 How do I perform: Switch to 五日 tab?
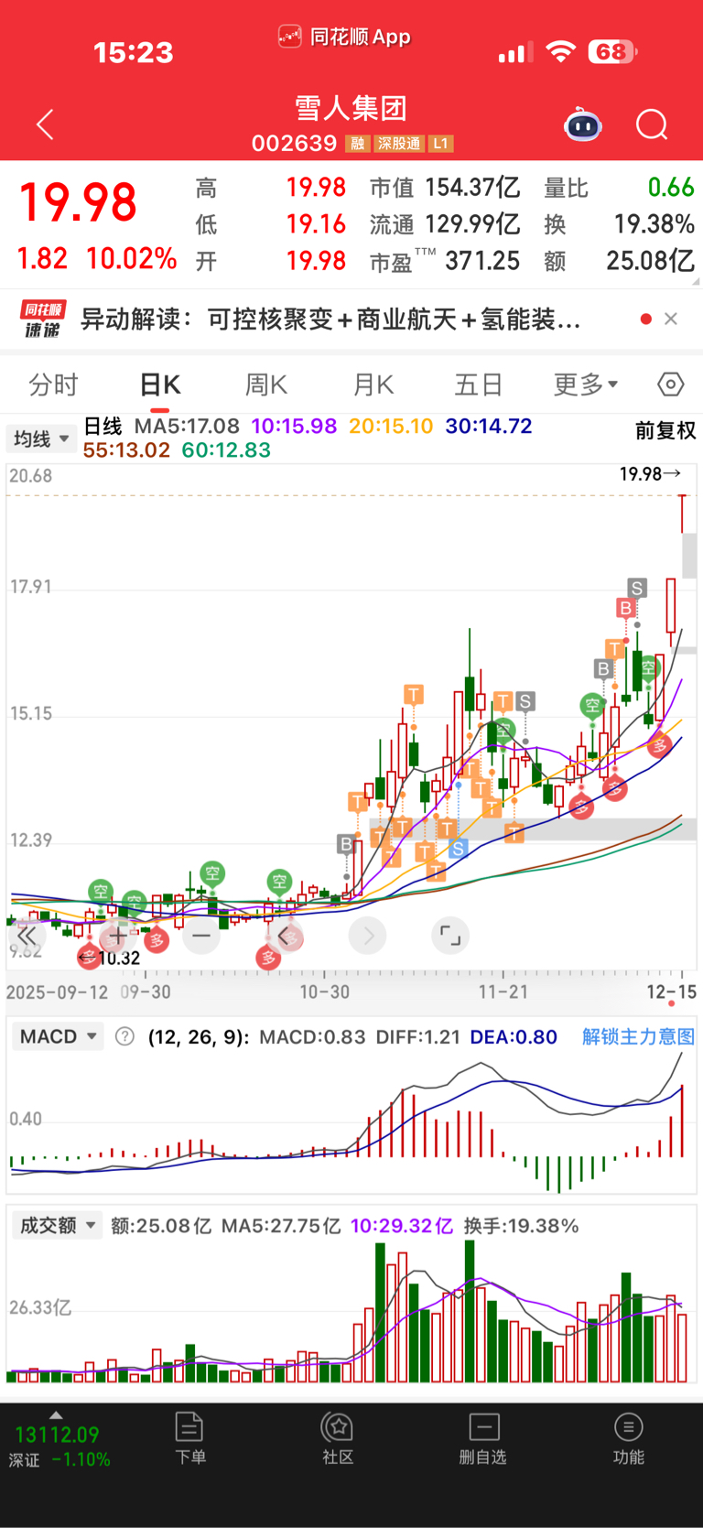tap(479, 385)
